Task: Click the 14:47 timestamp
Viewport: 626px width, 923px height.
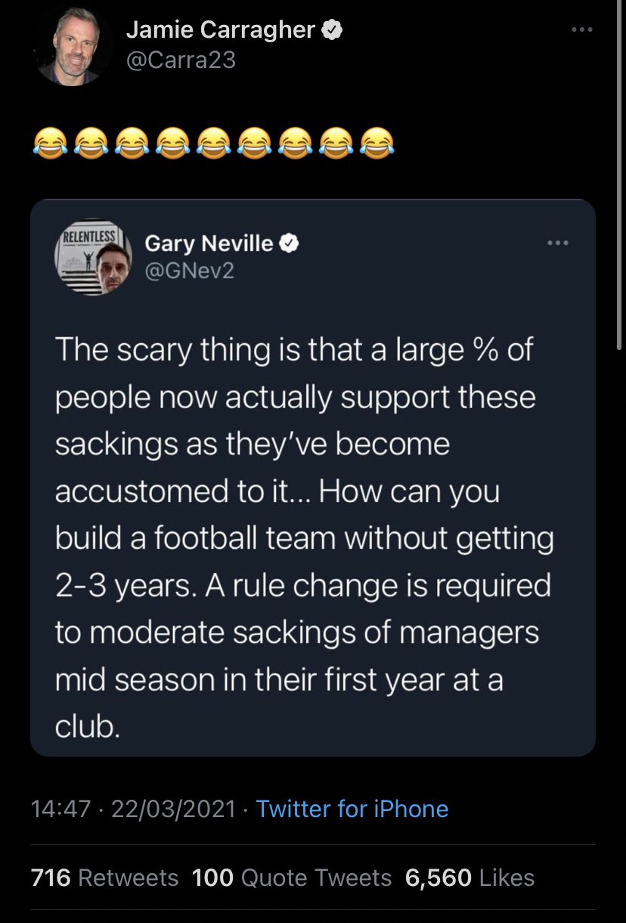Action: [x=62, y=809]
